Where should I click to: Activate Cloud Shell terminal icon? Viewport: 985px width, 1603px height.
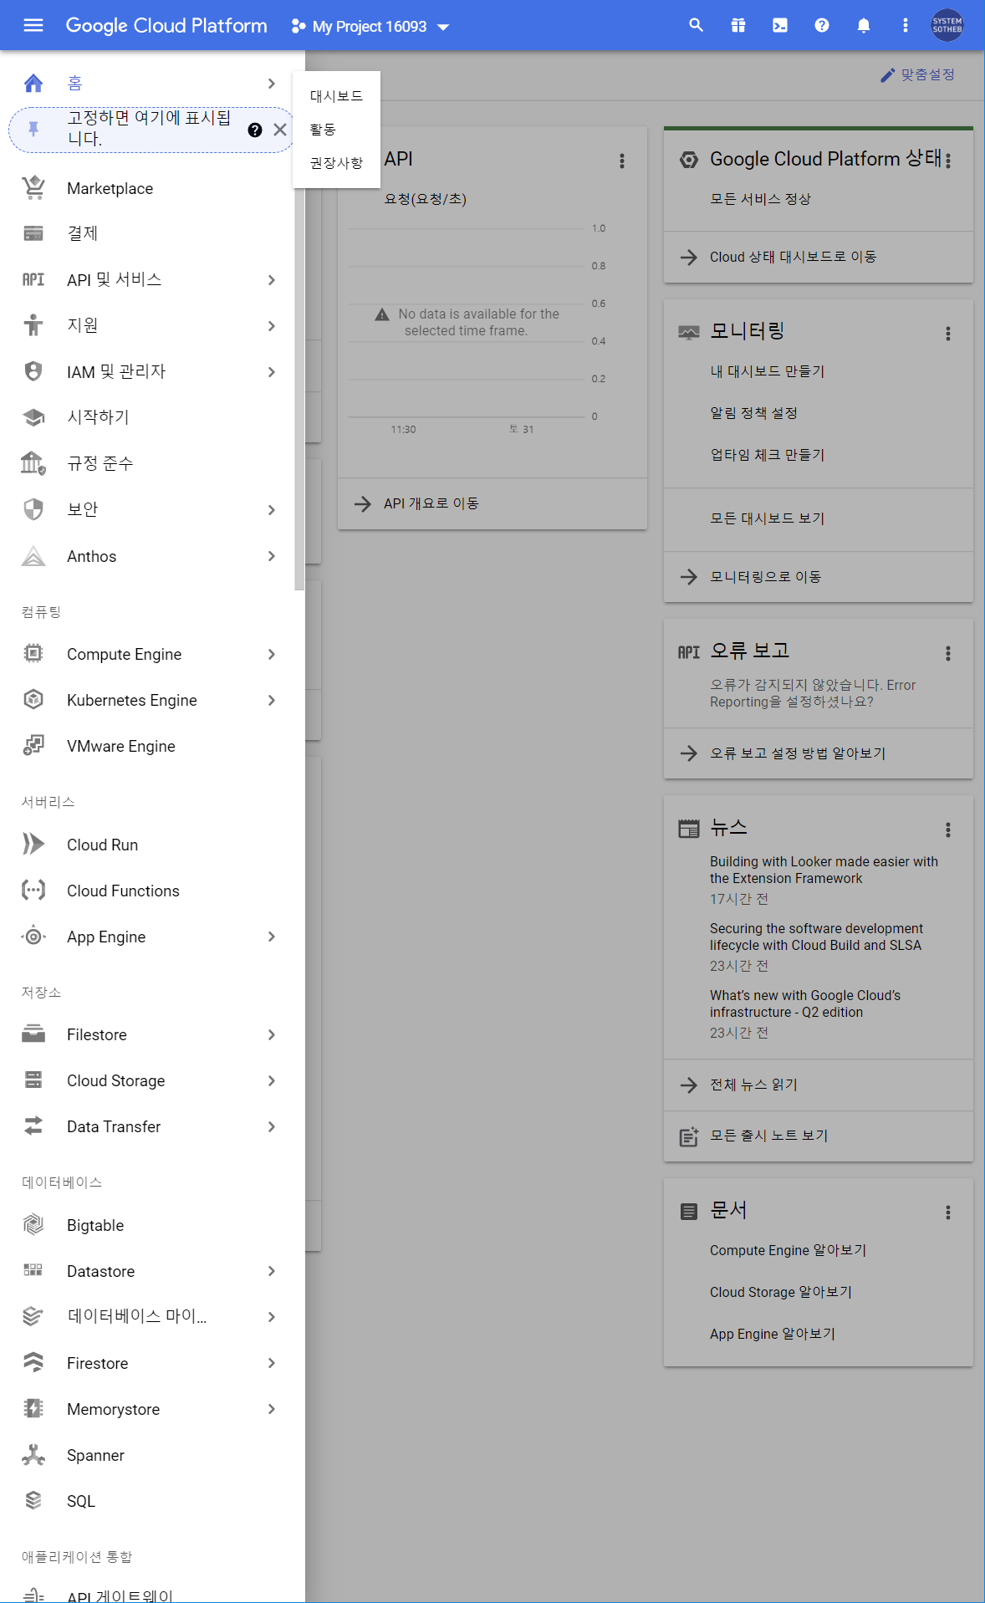click(779, 25)
